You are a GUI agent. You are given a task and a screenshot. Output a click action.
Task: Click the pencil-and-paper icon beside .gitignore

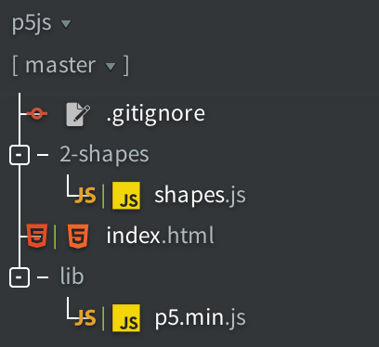click(x=78, y=115)
